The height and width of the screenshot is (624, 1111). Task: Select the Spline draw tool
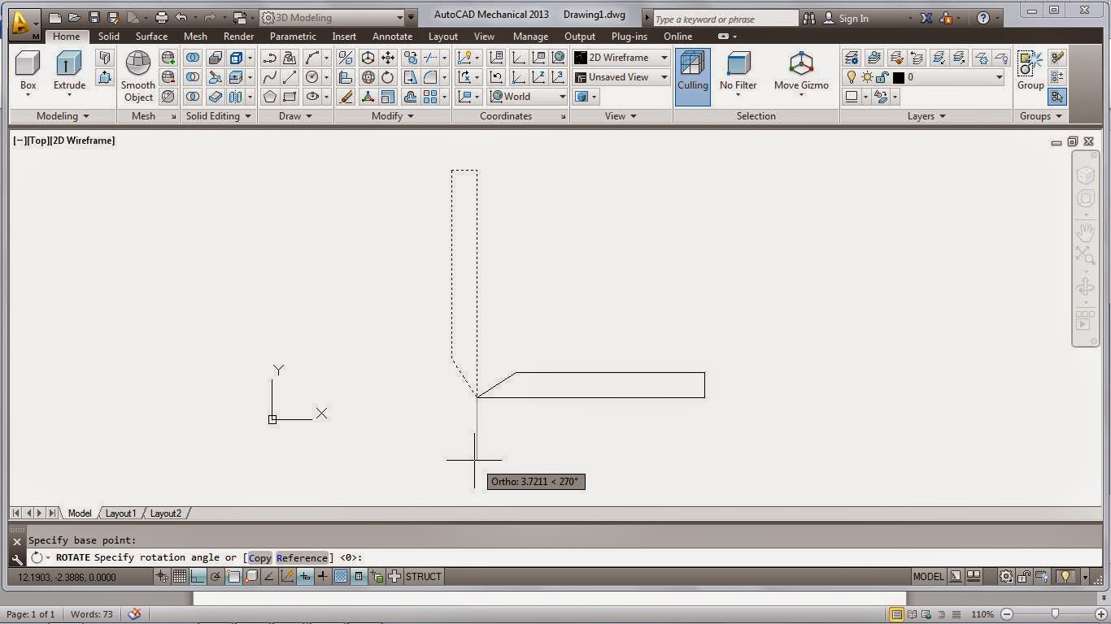(269, 76)
